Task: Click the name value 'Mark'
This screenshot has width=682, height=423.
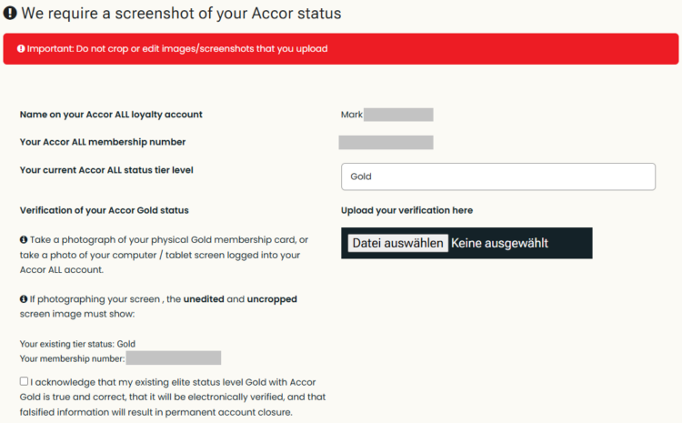Action: (351, 115)
